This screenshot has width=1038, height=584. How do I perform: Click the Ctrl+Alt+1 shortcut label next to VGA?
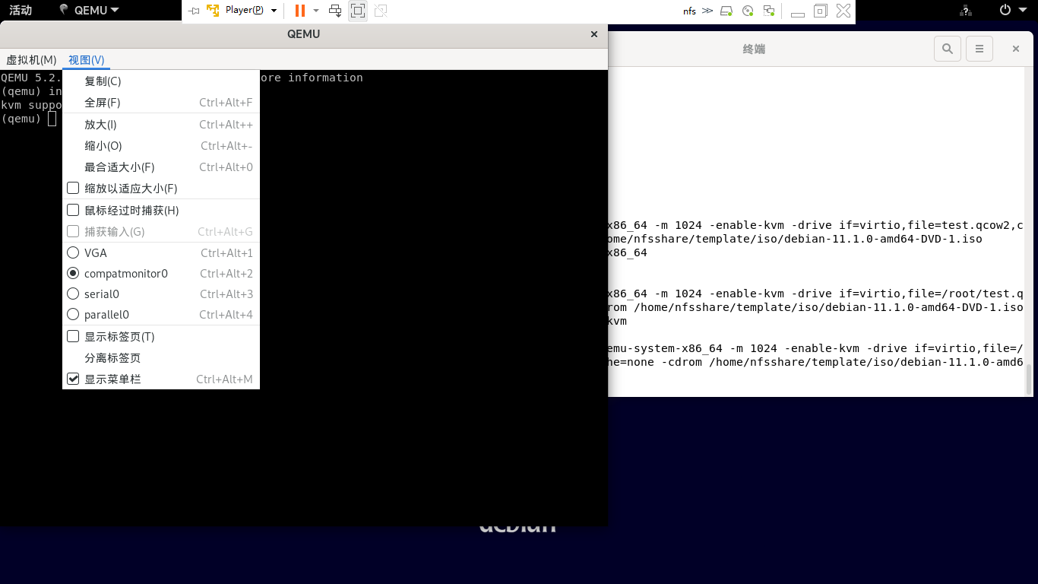click(226, 252)
